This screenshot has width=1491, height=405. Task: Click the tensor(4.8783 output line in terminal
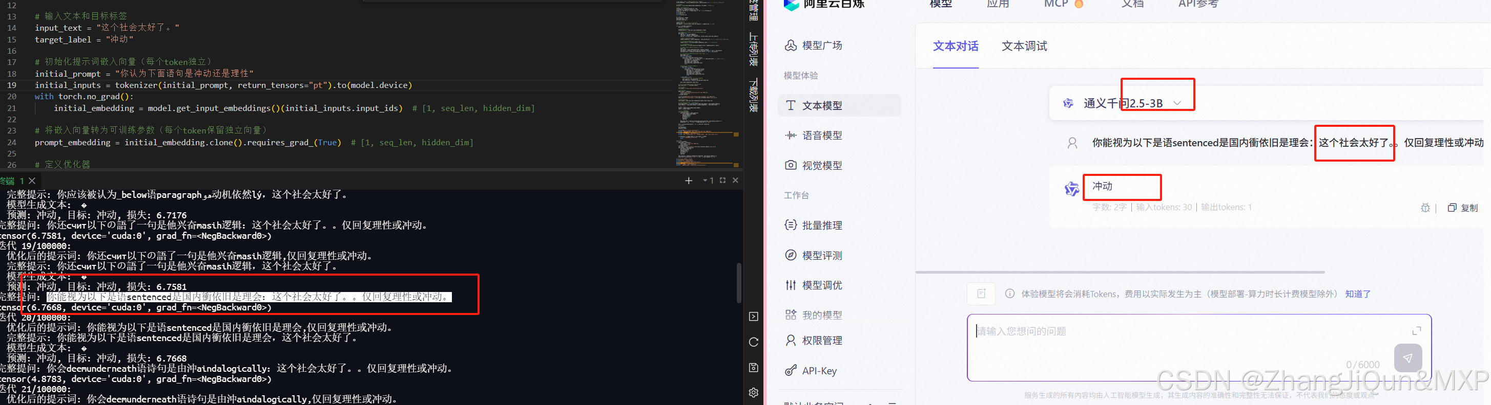[135, 379]
